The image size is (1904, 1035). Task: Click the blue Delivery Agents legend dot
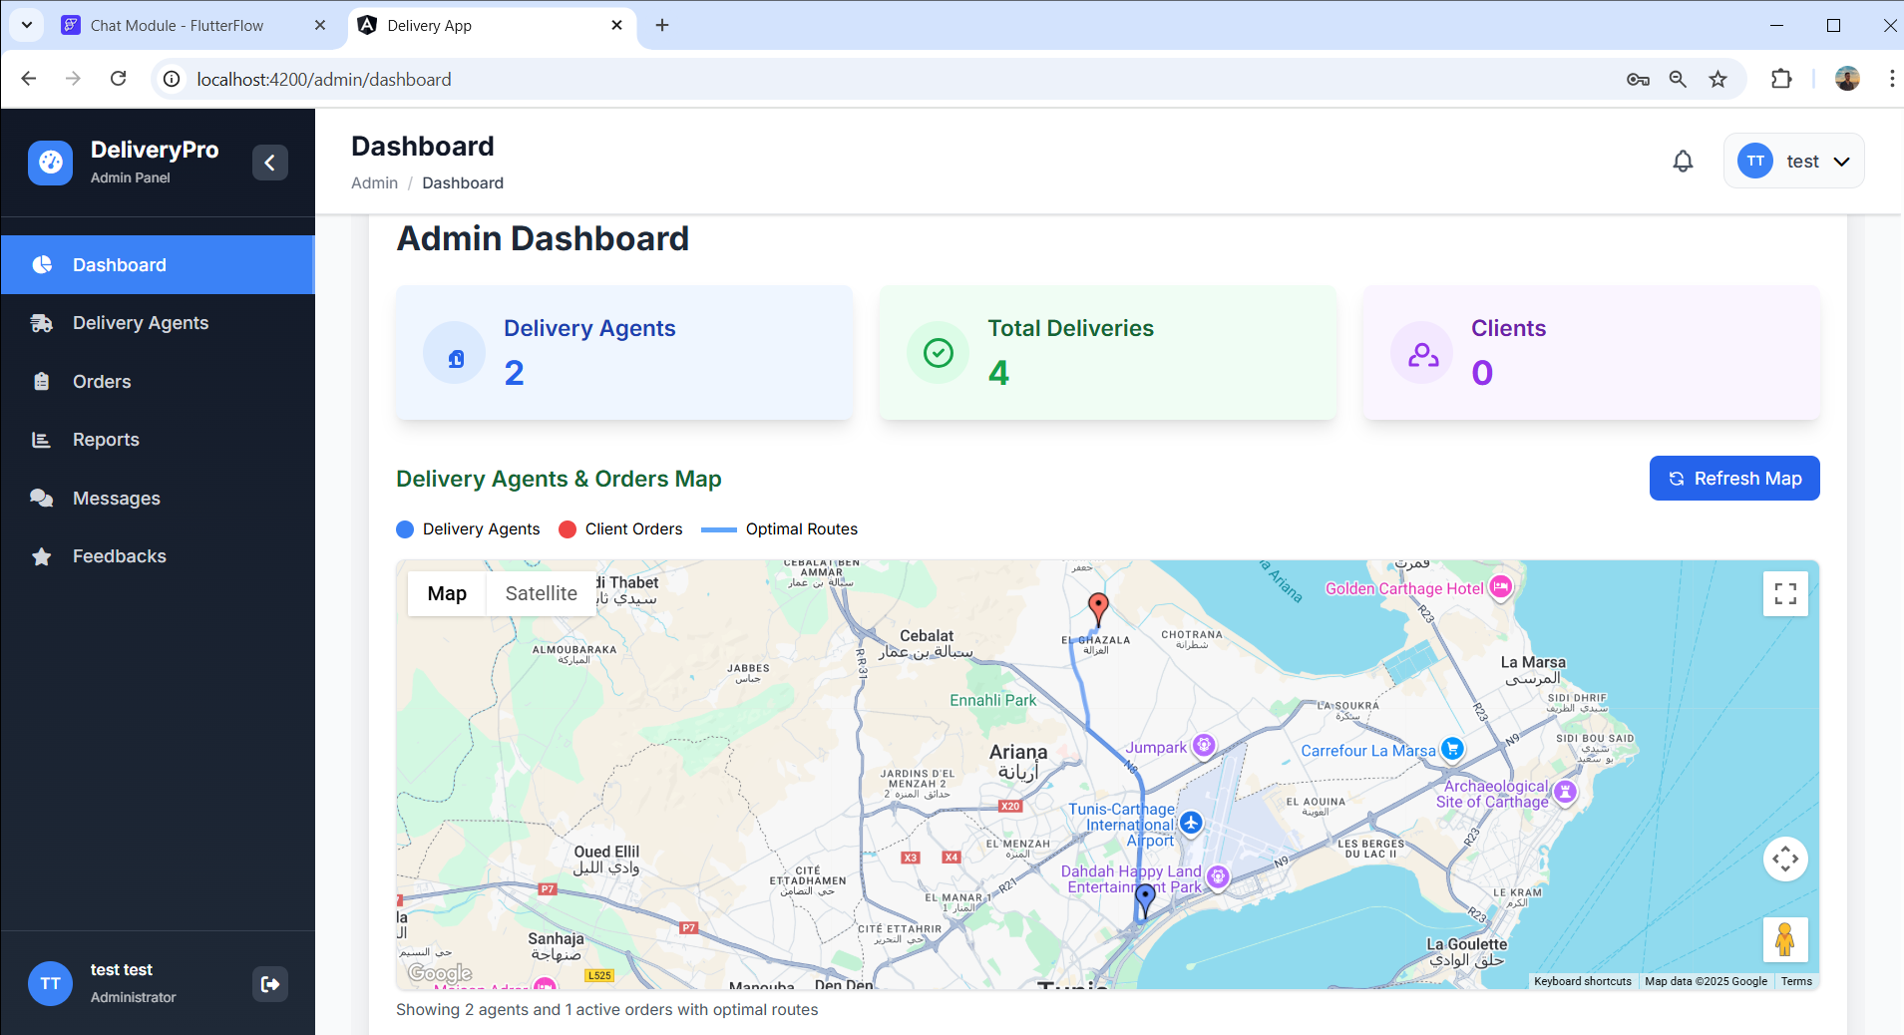click(x=405, y=529)
